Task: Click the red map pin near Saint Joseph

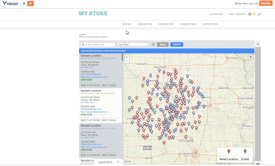Action: click(185, 137)
